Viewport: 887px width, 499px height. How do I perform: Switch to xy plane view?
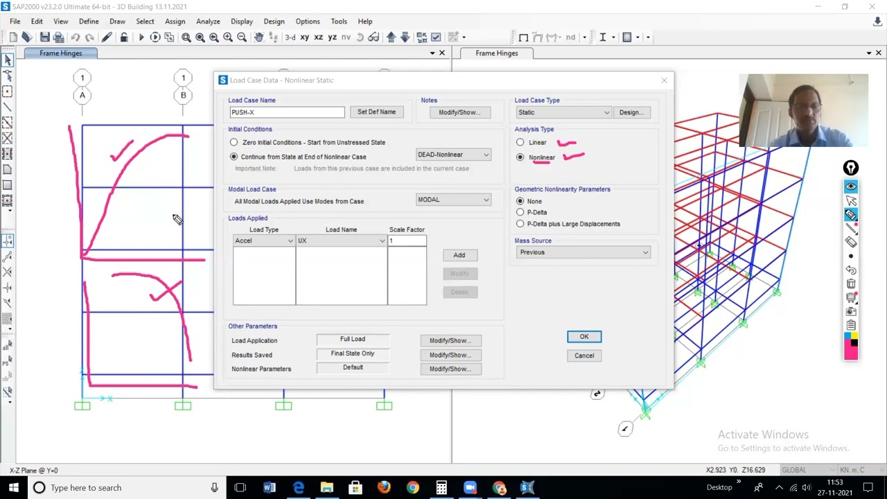pyautogui.click(x=304, y=37)
